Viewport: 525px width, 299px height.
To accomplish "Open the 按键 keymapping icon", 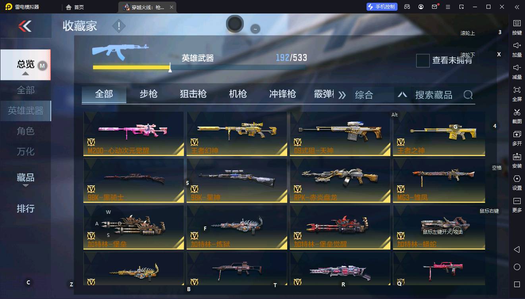I will pyautogui.click(x=517, y=27).
